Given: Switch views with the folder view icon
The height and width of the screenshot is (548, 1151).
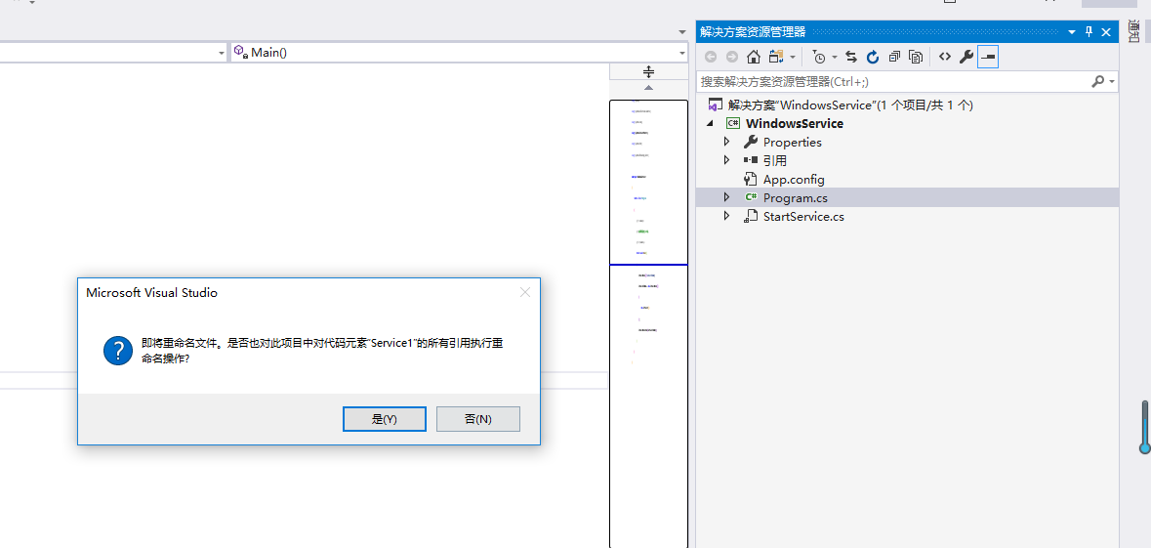Looking at the screenshot, I should click(x=777, y=57).
